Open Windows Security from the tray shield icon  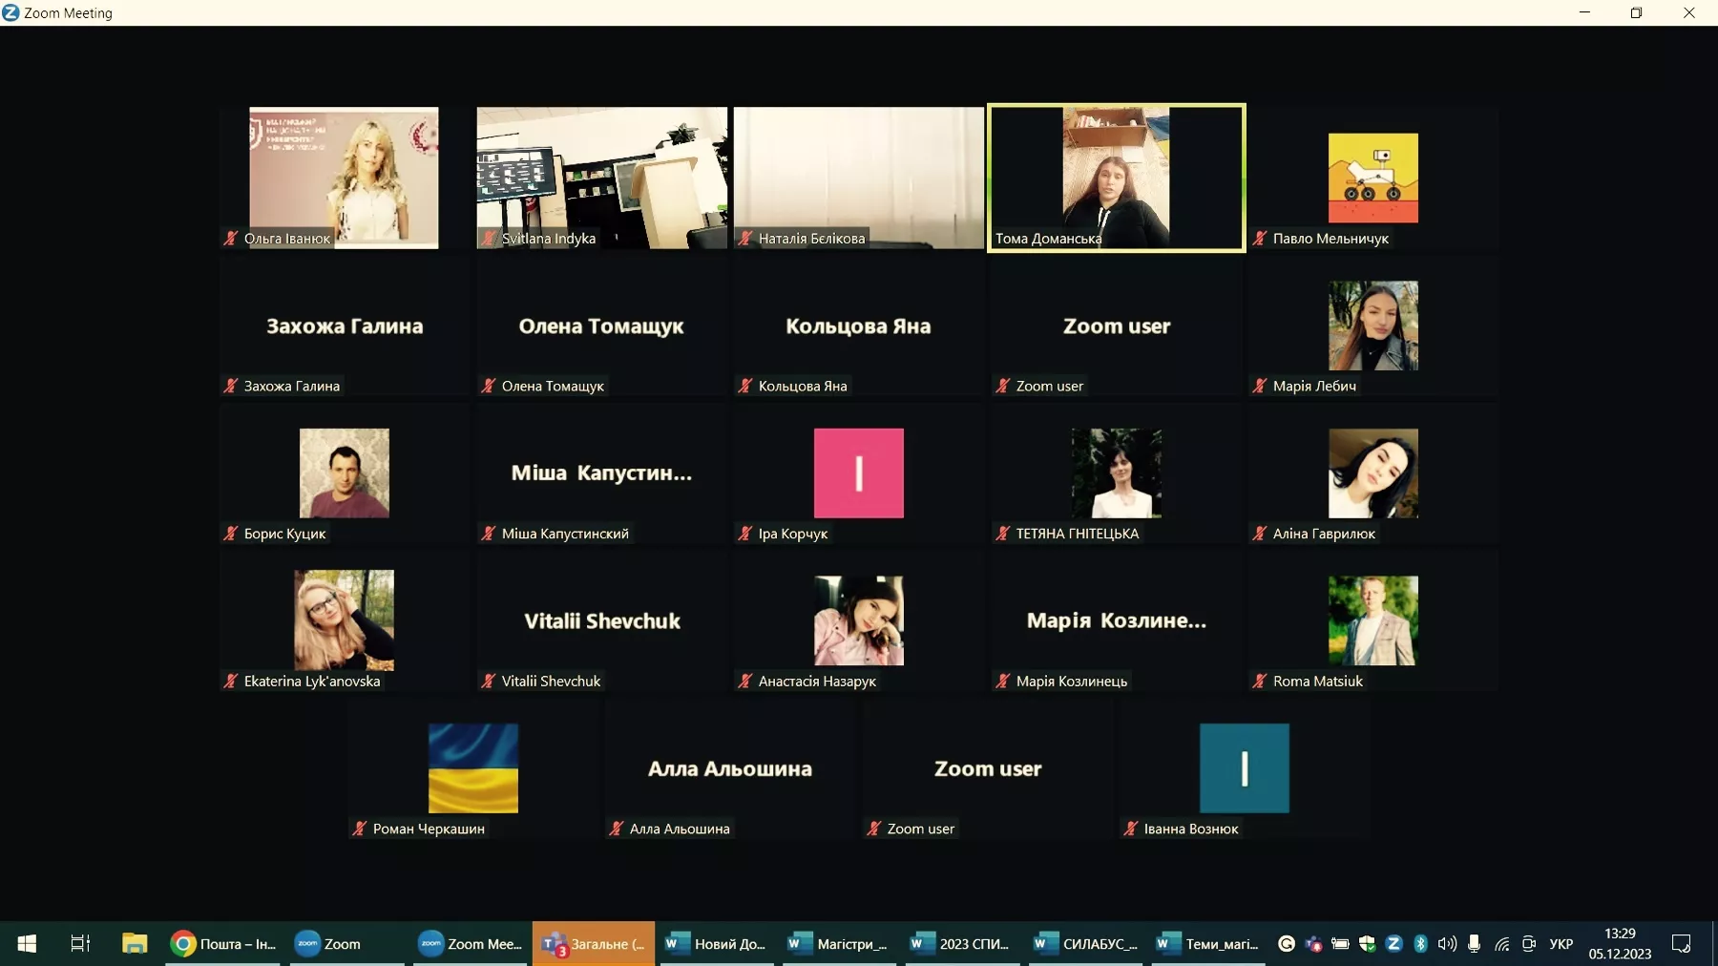tap(1367, 944)
